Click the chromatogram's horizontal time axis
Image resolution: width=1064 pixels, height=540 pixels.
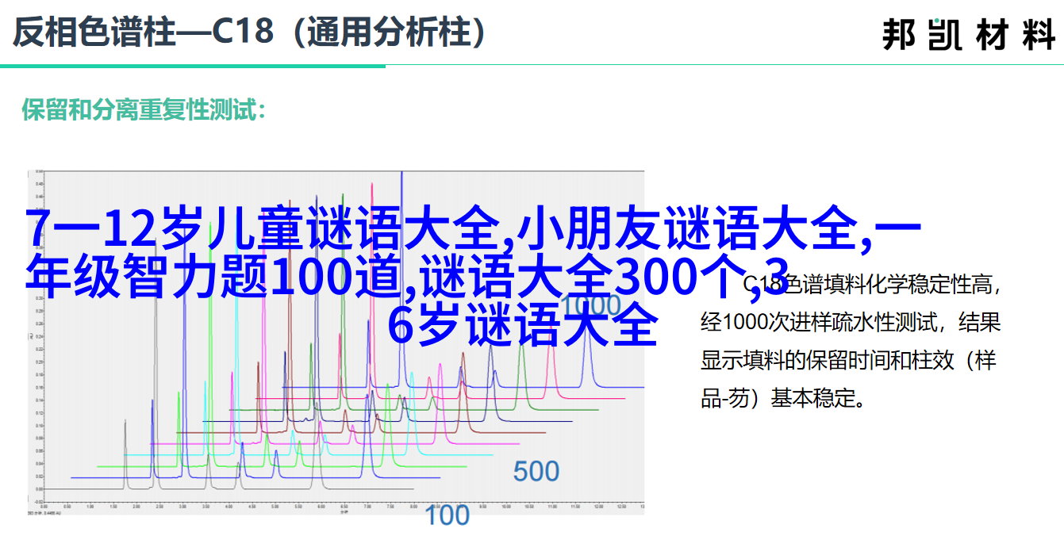click(x=341, y=505)
